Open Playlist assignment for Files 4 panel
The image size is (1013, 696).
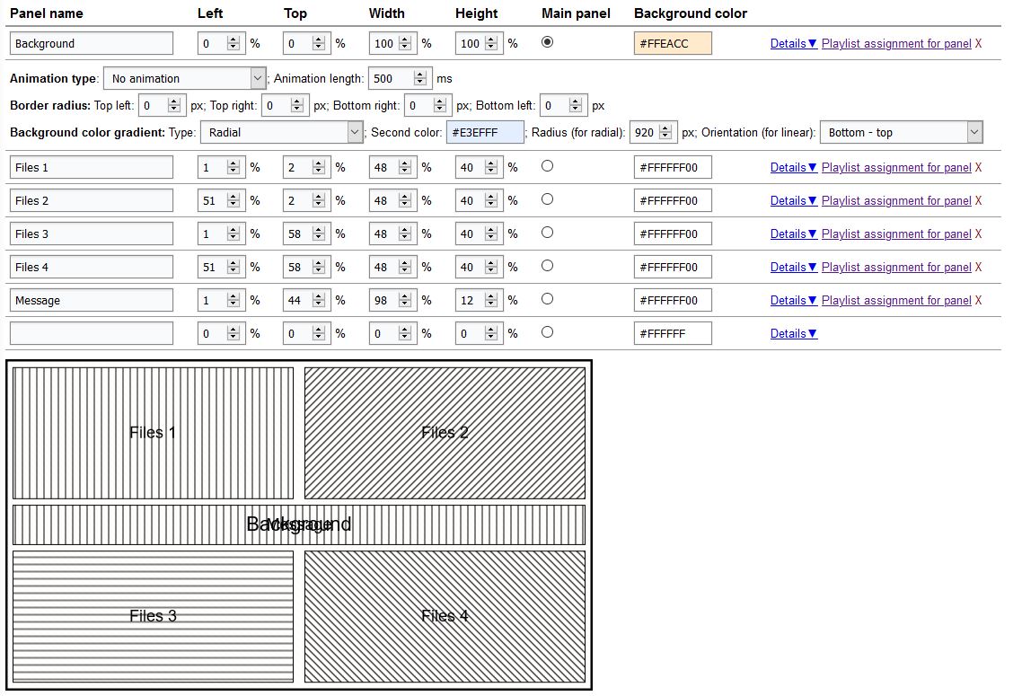pos(895,267)
